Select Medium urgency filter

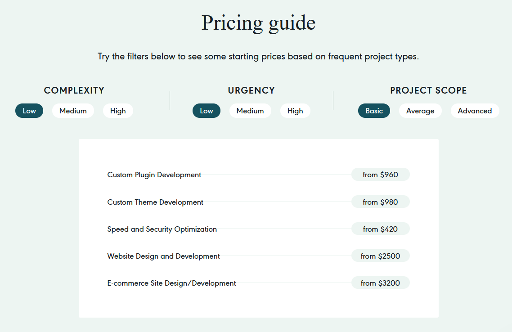tap(250, 110)
